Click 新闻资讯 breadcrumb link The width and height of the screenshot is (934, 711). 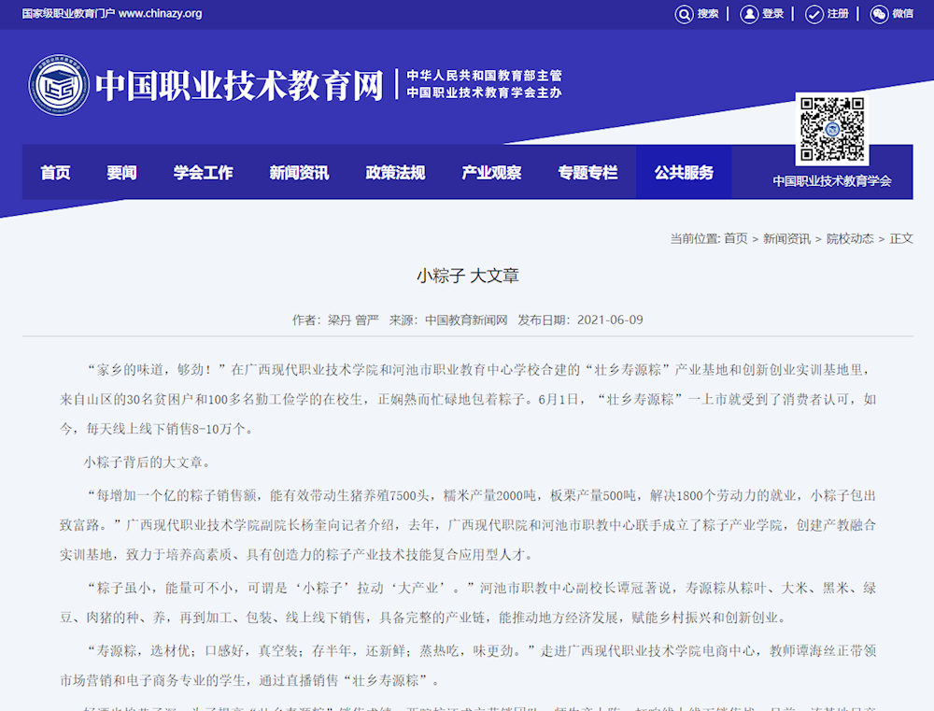pyautogui.click(x=786, y=238)
